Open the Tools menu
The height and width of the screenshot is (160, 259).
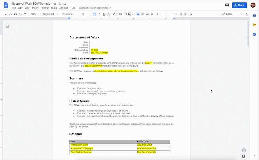pyautogui.click(x=54, y=8)
